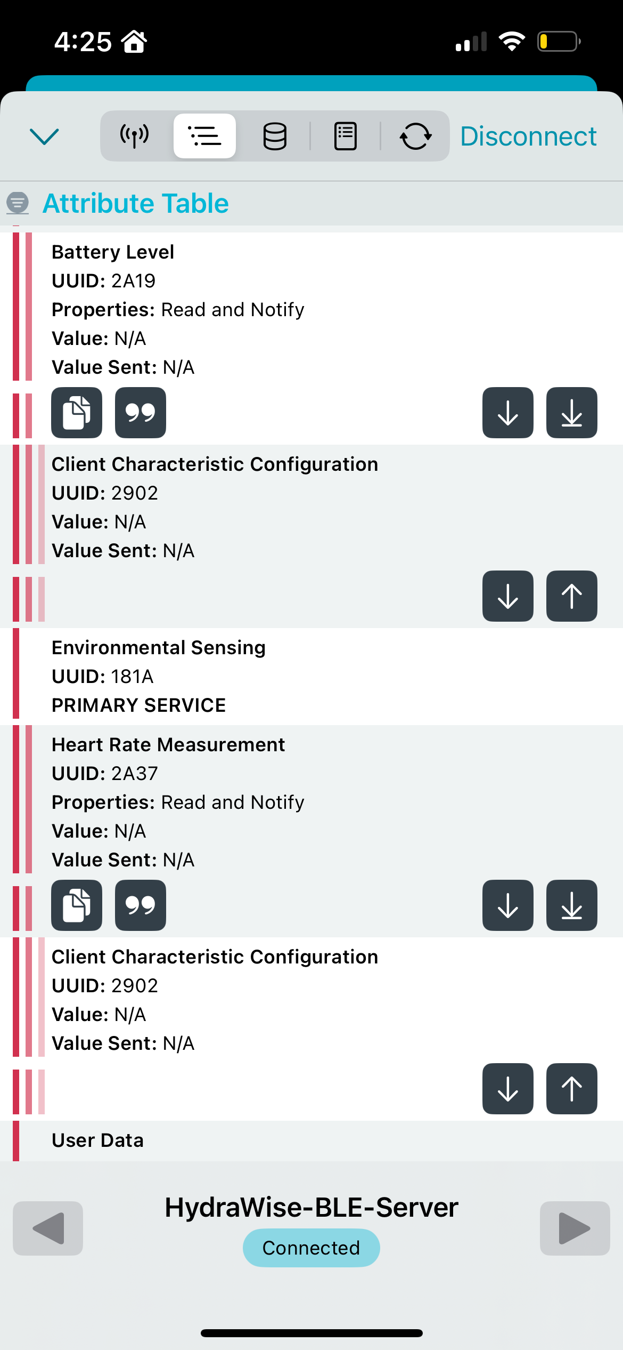Write second Client Characteristic Configuration up arrow

572,1089
